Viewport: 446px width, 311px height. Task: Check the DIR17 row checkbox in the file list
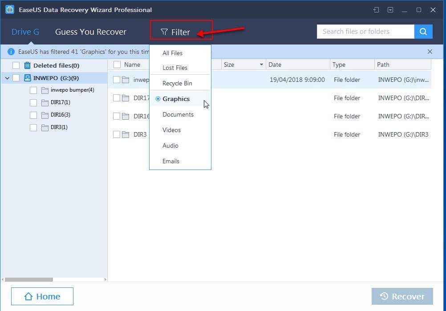coord(116,98)
